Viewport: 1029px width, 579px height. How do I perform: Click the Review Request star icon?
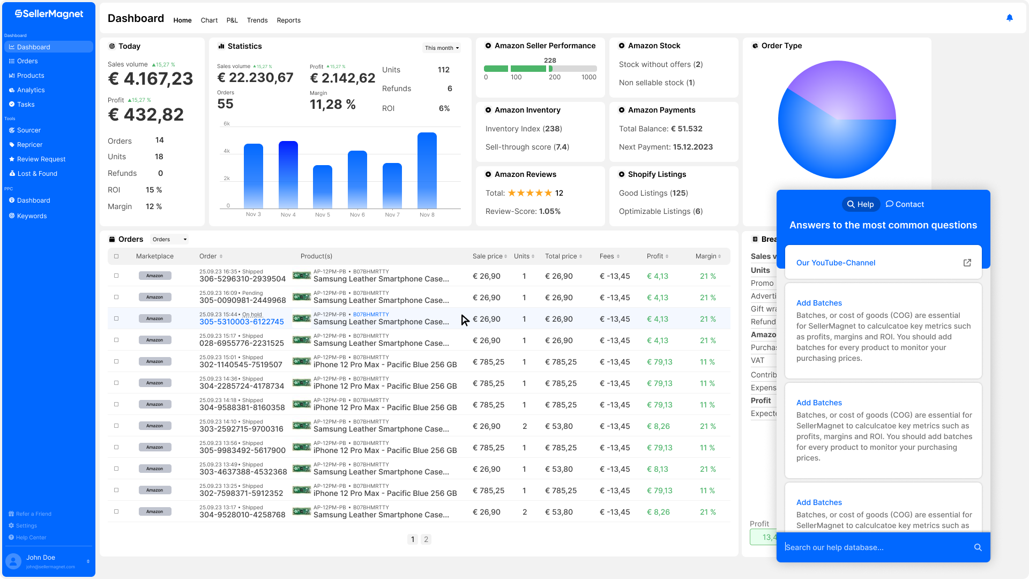tap(12, 159)
